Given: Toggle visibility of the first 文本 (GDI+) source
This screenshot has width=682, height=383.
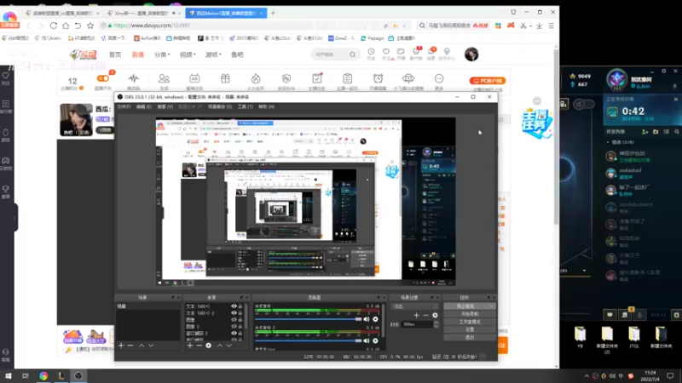Looking at the screenshot, I should pyautogui.click(x=234, y=306).
